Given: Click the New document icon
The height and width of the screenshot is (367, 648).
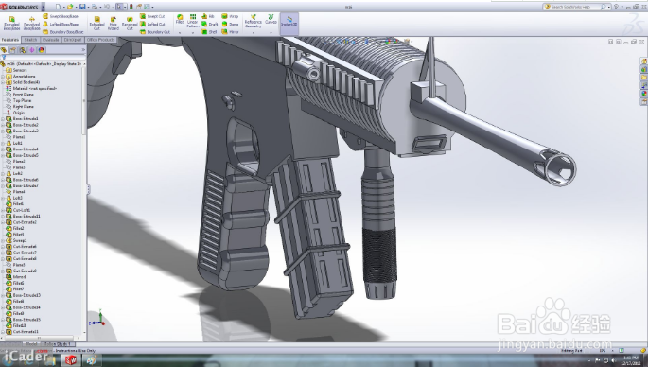Looking at the screenshot, I should tap(58, 7).
